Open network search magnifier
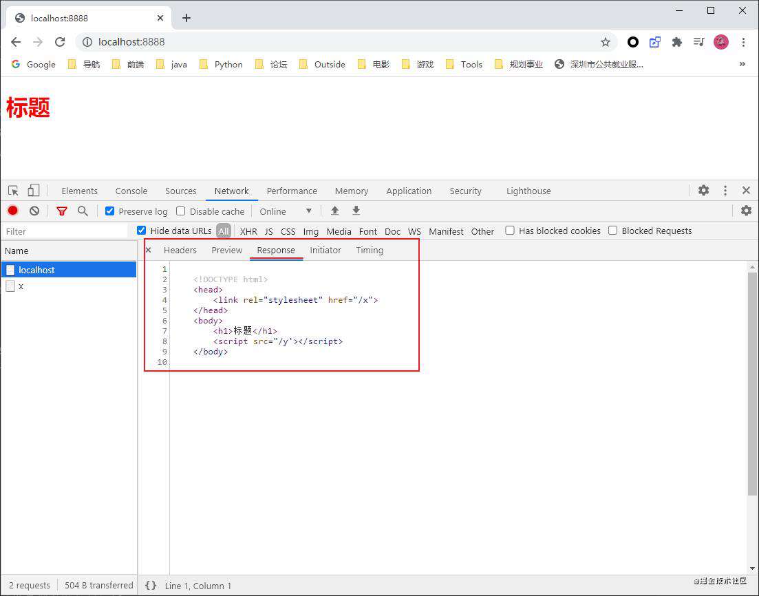The height and width of the screenshot is (596, 759). pyautogui.click(x=83, y=211)
